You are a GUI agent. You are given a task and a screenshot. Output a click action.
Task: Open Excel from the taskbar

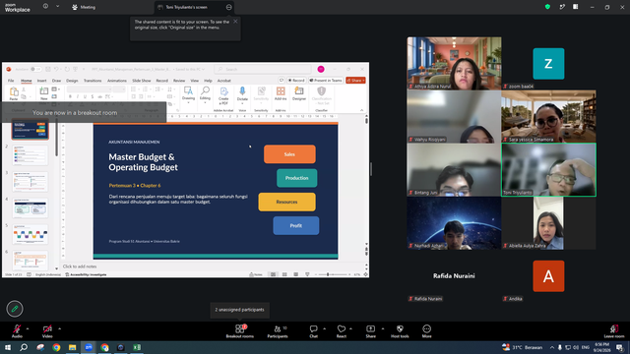137,347
